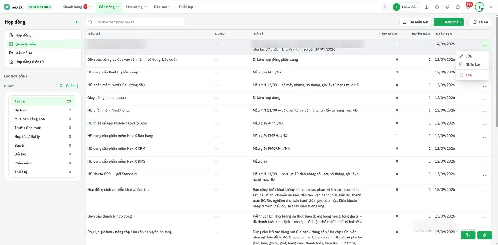Open the Bán hàng menu dropdown

pyautogui.click(x=109, y=7)
